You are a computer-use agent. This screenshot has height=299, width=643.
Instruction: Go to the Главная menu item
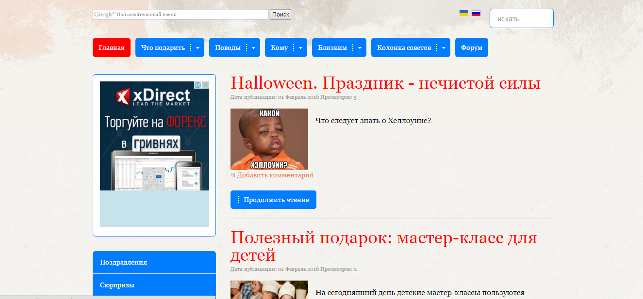coord(111,47)
